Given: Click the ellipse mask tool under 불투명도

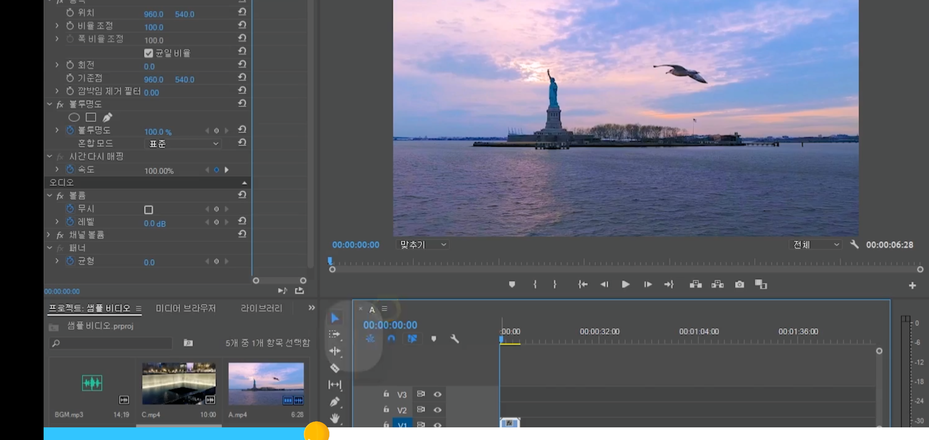Looking at the screenshot, I should coord(74,117).
